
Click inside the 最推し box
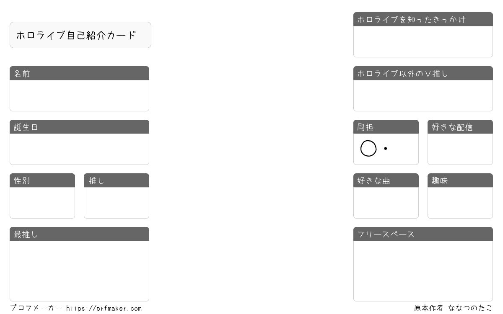click(x=79, y=271)
